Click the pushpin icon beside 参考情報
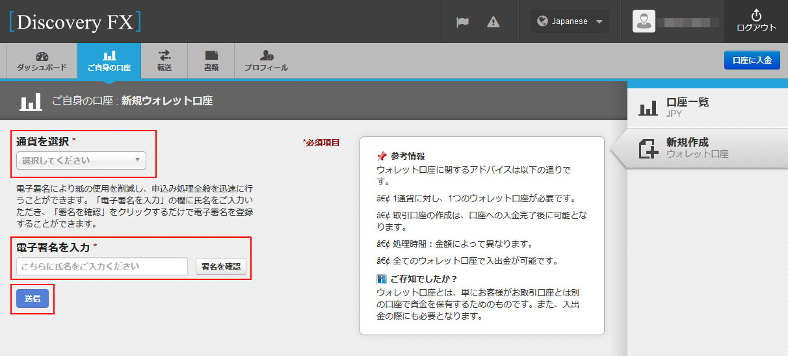 [x=382, y=157]
